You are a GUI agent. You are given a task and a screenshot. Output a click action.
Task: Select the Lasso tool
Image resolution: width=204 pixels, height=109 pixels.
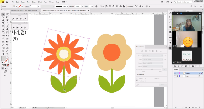pyautogui.click(x=7, y=17)
